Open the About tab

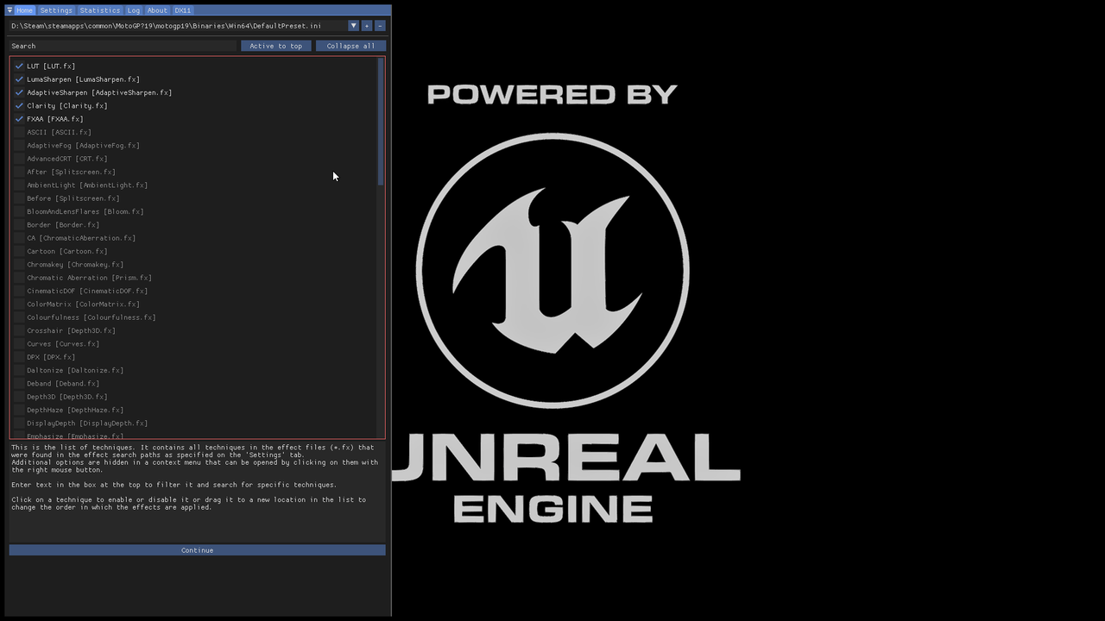(x=157, y=10)
